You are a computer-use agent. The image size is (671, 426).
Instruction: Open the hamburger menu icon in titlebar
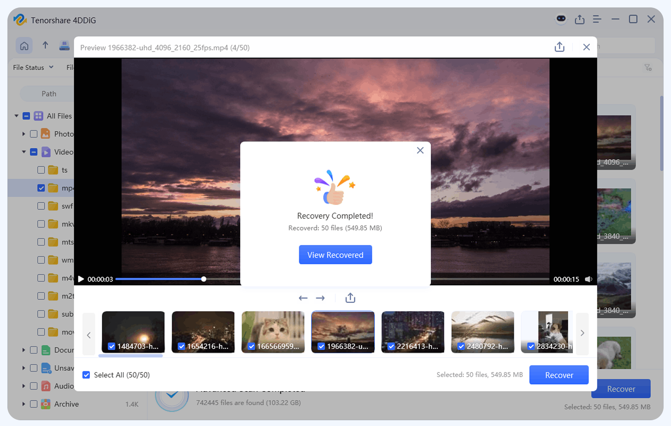(x=597, y=19)
